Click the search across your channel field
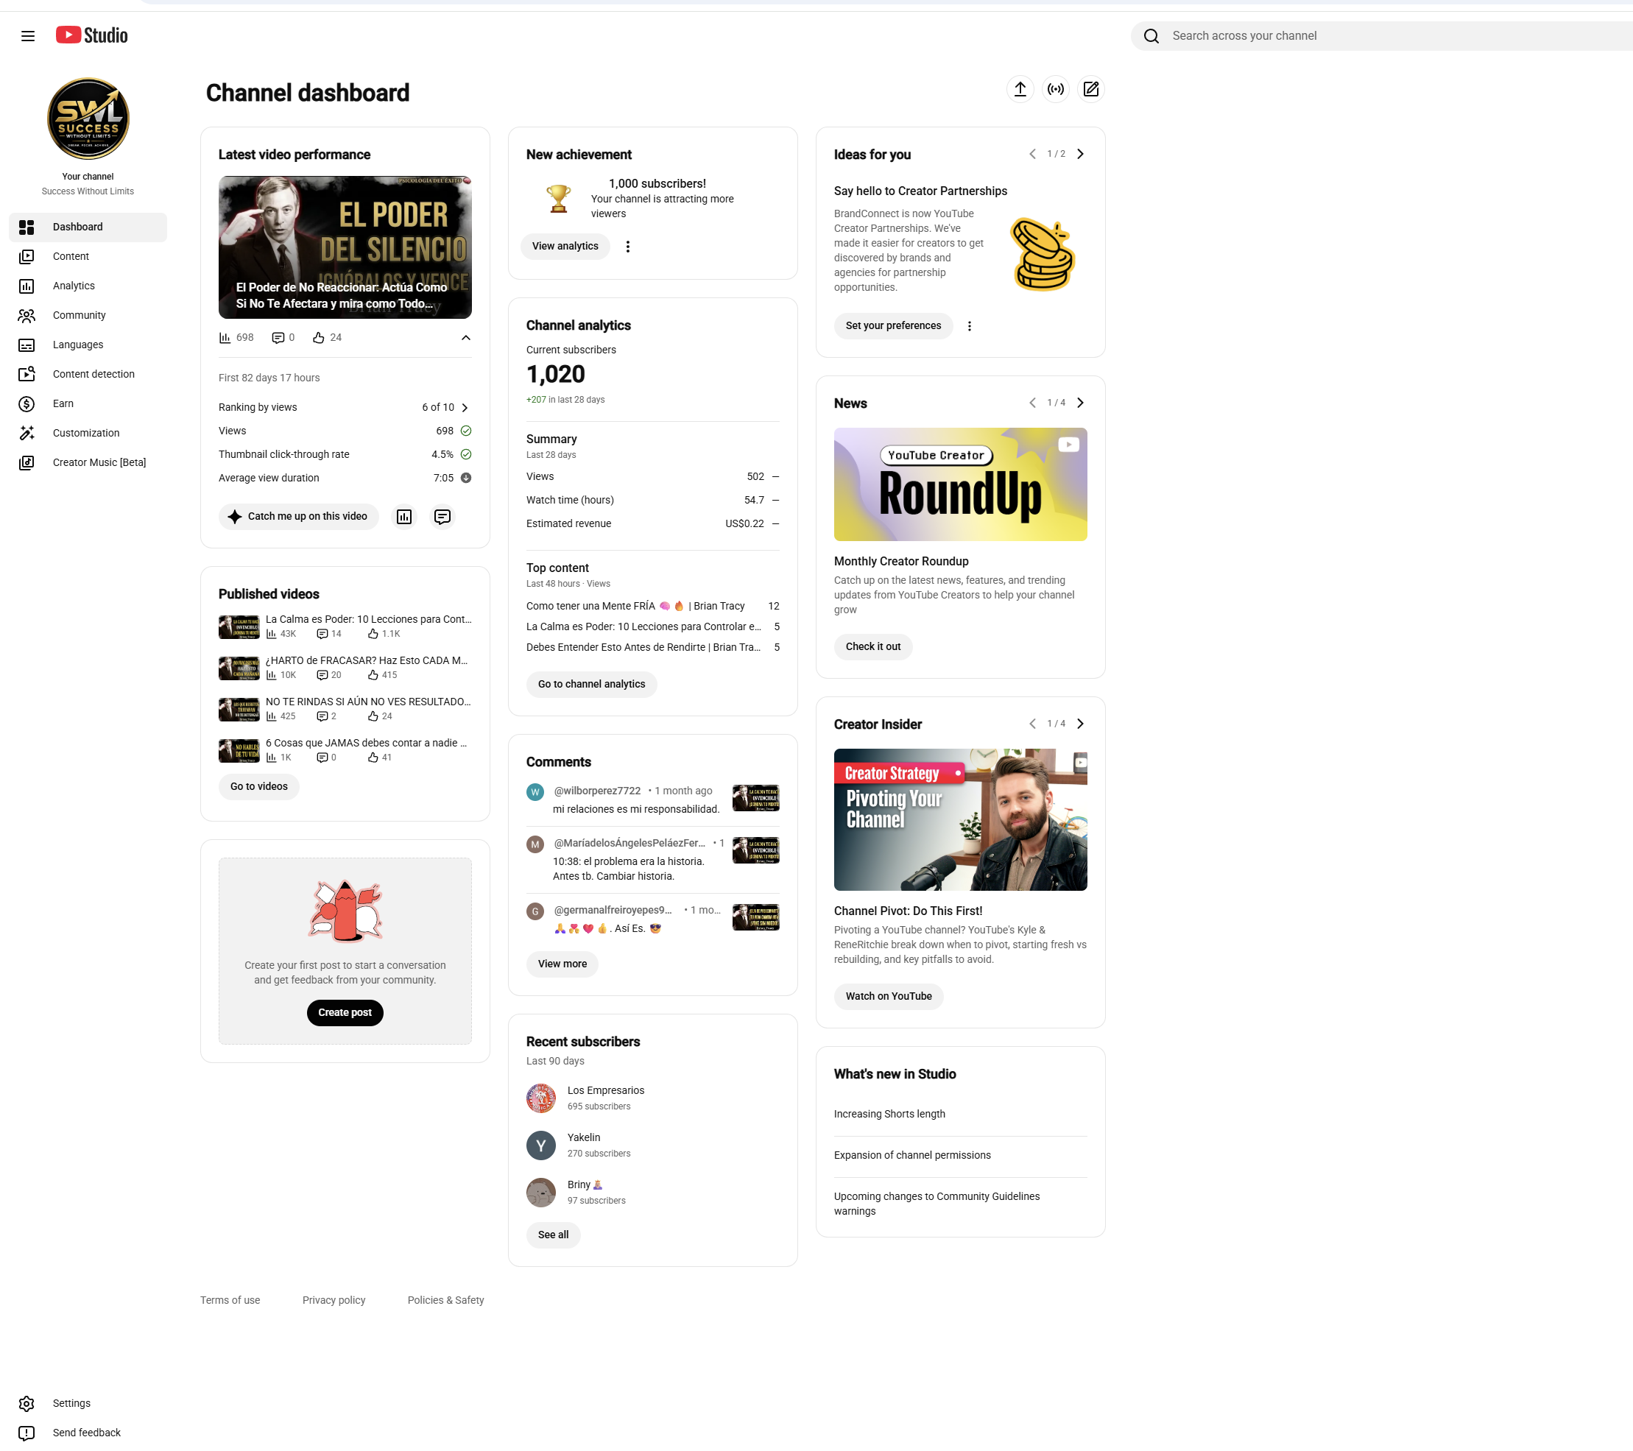This screenshot has height=1451, width=1633. pyautogui.click(x=1382, y=36)
